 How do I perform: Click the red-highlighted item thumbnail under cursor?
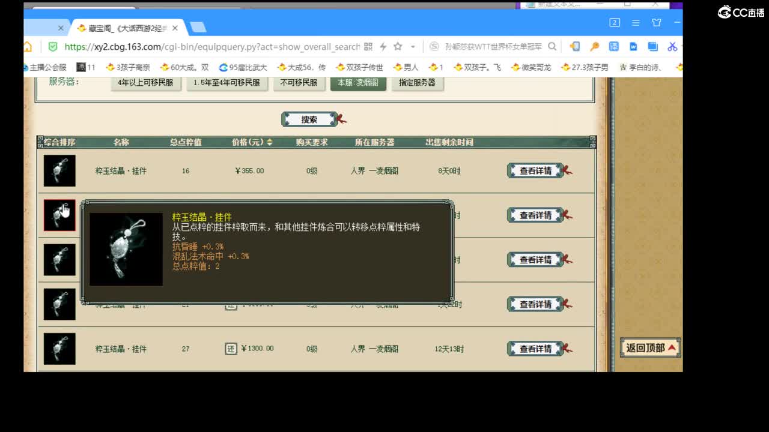pos(59,215)
